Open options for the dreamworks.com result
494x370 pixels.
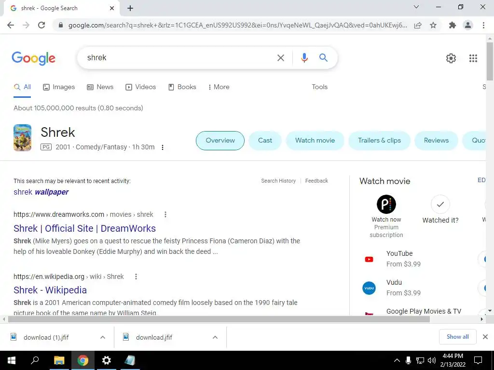[x=165, y=214]
